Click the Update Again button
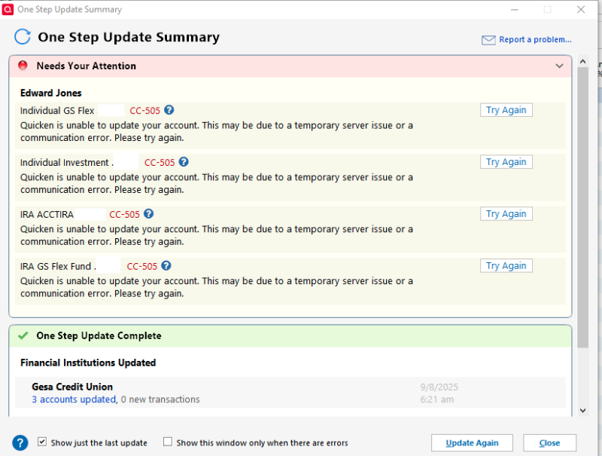 (472, 443)
